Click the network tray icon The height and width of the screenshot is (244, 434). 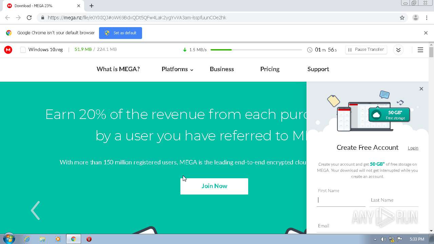click(x=392, y=239)
